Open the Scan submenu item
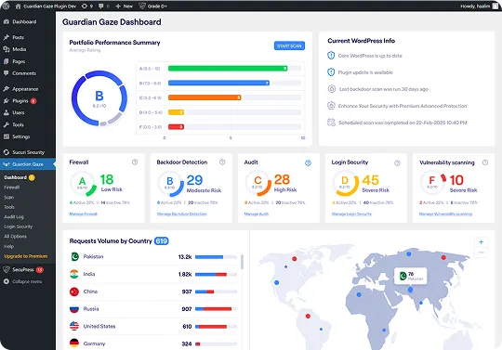This screenshot has height=350, width=502. (9, 197)
